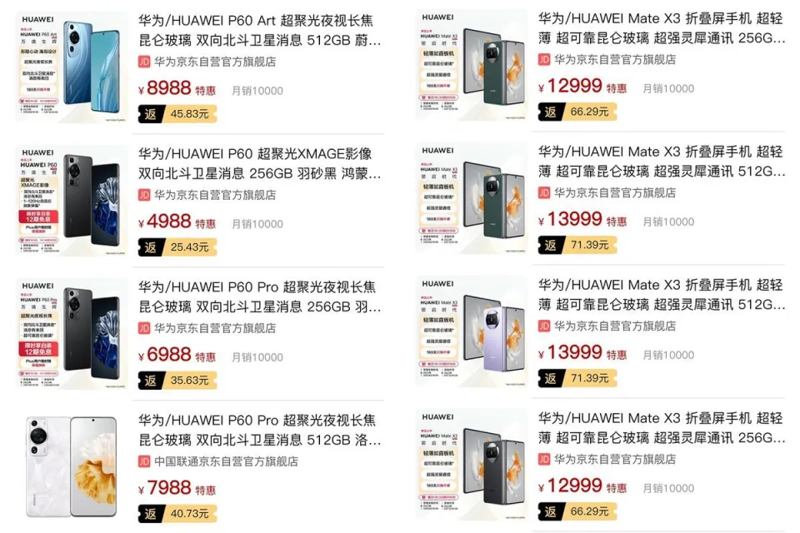Click 返 66.29元 badge on the bottom Mate X3

(x=577, y=511)
